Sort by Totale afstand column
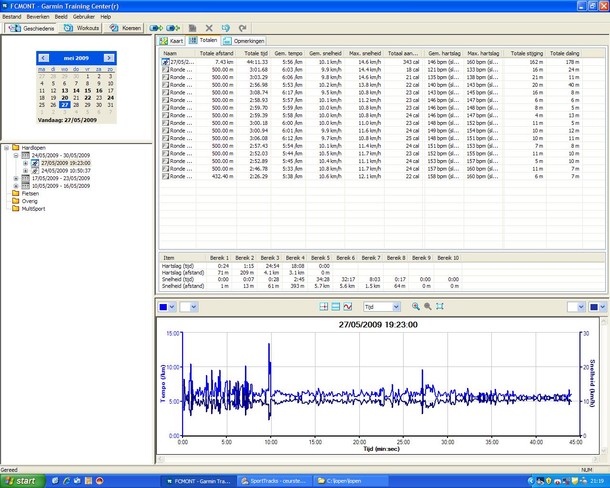This screenshot has height=488, width=610. click(216, 53)
